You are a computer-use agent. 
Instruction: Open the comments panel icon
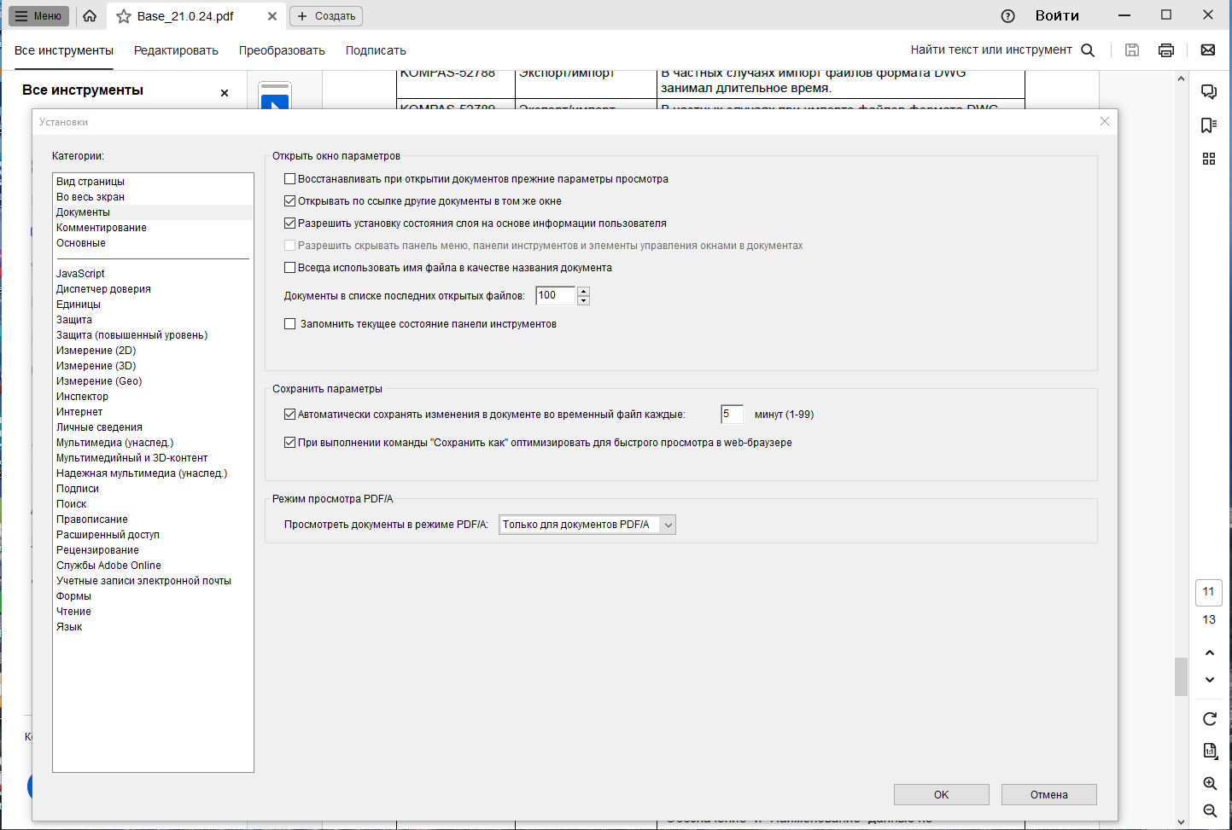pos(1209,92)
